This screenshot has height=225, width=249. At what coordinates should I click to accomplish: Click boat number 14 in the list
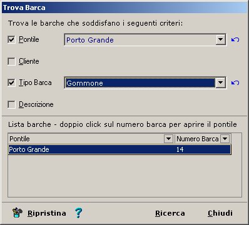pos(180,149)
